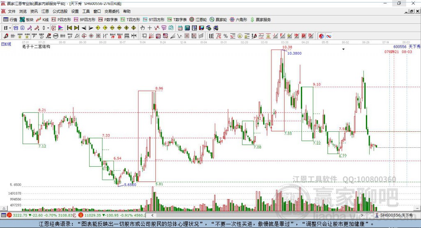The height and width of the screenshot is (228, 421).
Task: Click the small black dropdown triangle above chart
Action: click(x=343, y=49)
